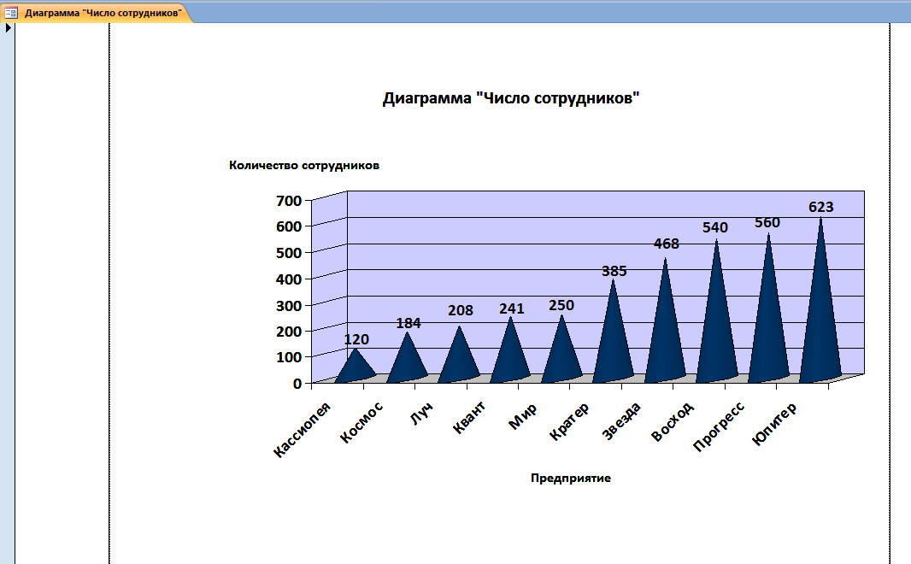Select the Луч category label

point(422,414)
